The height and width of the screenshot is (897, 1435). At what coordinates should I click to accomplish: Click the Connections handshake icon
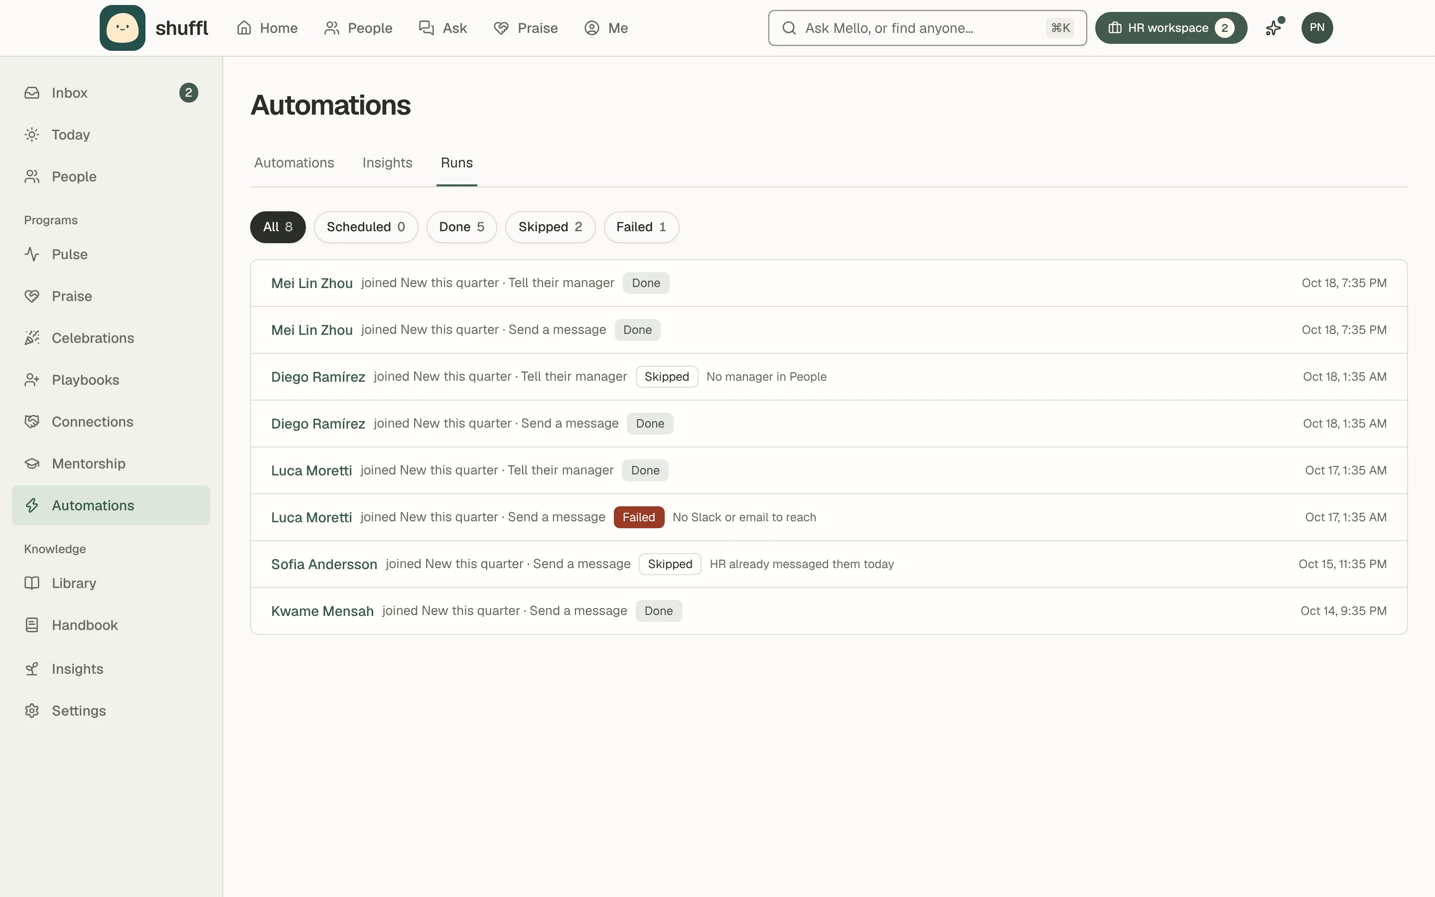[x=32, y=421]
